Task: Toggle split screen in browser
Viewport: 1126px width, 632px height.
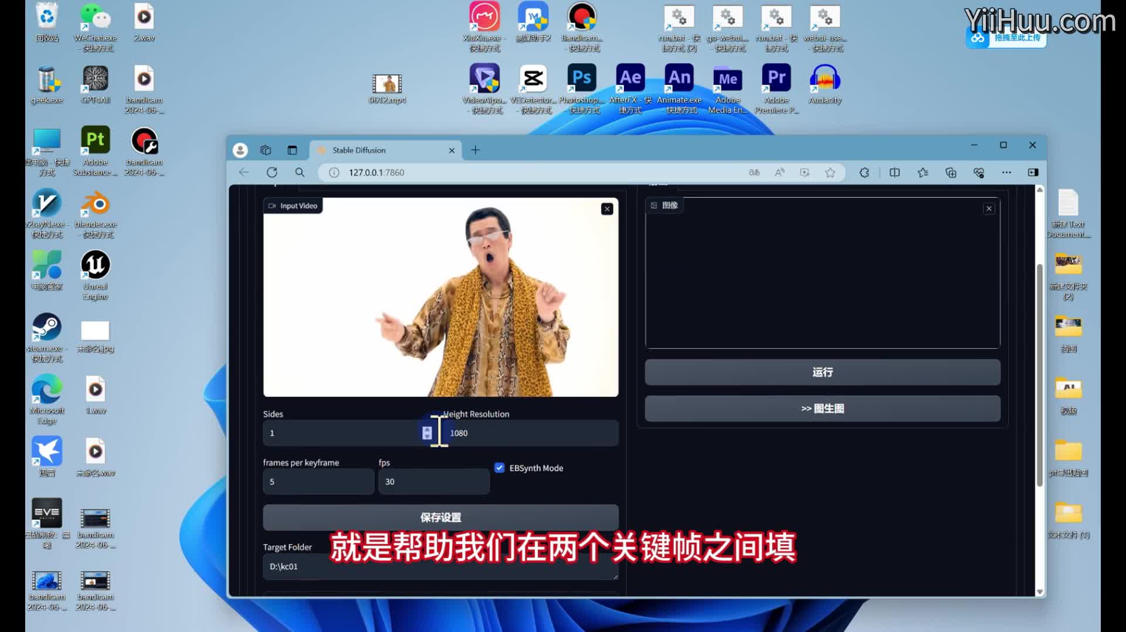Action: click(x=894, y=172)
